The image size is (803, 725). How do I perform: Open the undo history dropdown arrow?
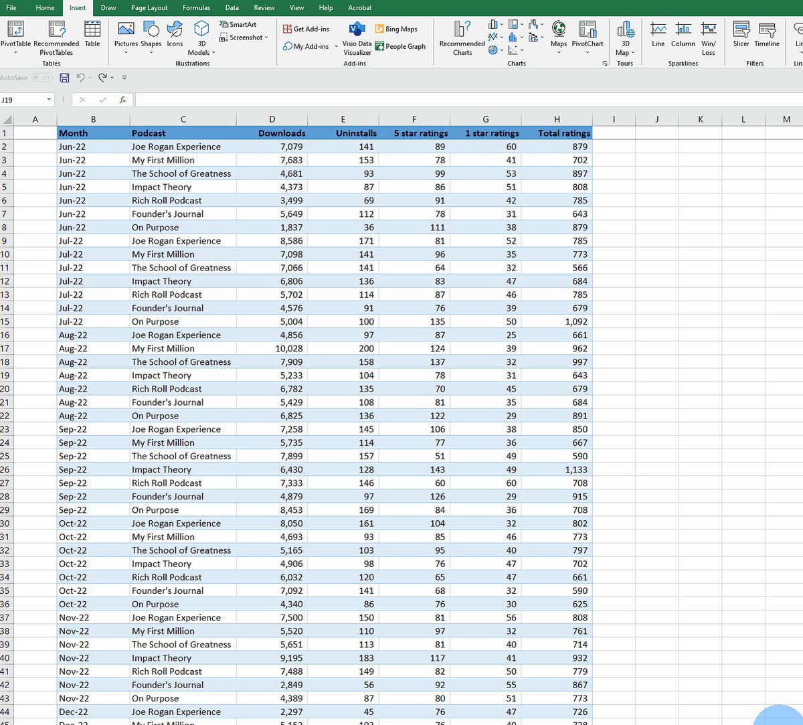pos(90,78)
